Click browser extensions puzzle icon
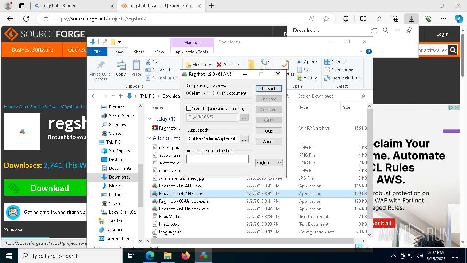 (x=346, y=19)
